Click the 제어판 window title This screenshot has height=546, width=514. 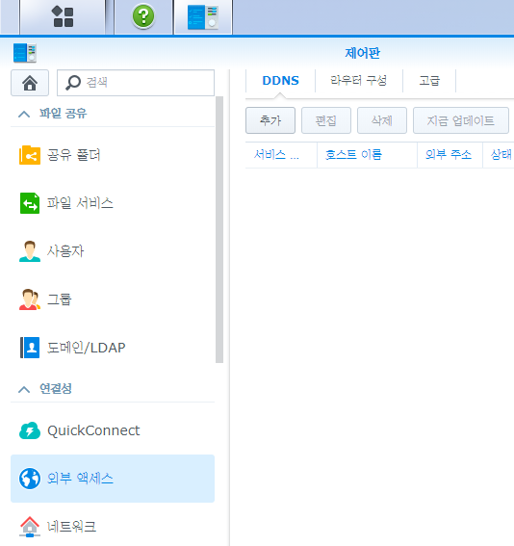362,53
